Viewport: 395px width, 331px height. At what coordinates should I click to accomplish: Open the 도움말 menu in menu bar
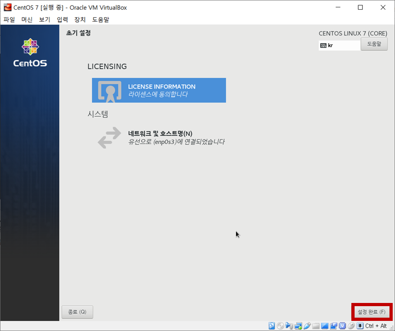101,20
